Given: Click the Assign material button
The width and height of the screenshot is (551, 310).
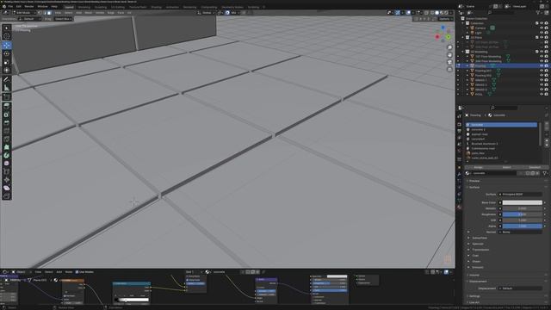Looking at the screenshot, I should click(479, 167).
